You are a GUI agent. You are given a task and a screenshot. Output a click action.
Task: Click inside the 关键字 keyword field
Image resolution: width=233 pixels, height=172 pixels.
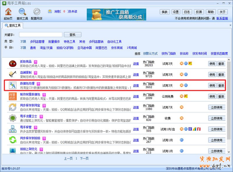pyautogui.click(x=41, y=34)
